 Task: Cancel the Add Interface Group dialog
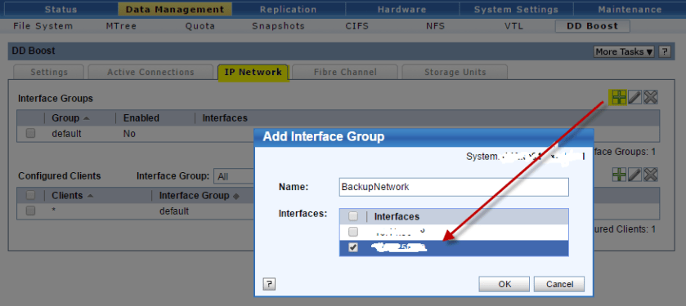(559, 284)
